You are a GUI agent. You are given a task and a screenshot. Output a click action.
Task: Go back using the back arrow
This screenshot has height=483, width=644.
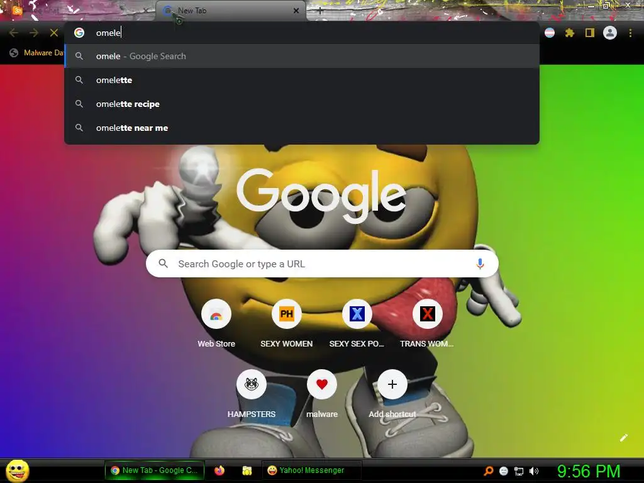coord(14,33)
